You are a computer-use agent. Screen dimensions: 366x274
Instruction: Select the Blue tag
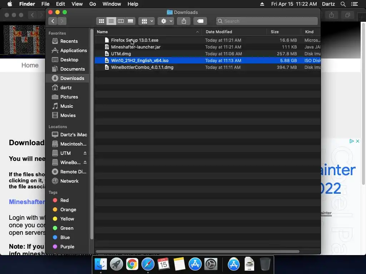67,237
